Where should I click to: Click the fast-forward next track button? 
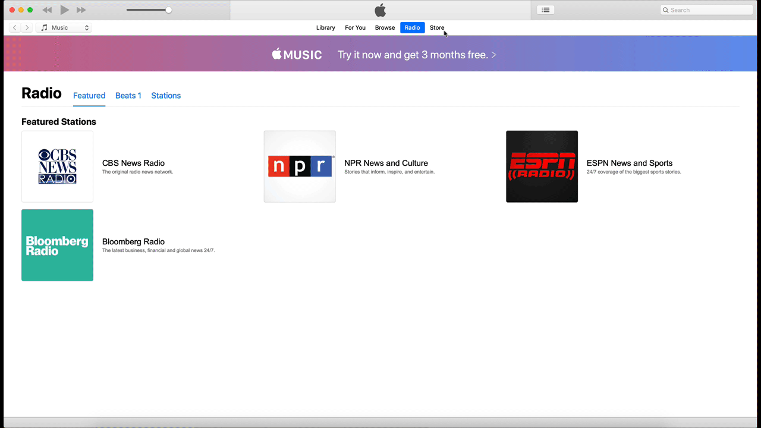tap(81, 10)
